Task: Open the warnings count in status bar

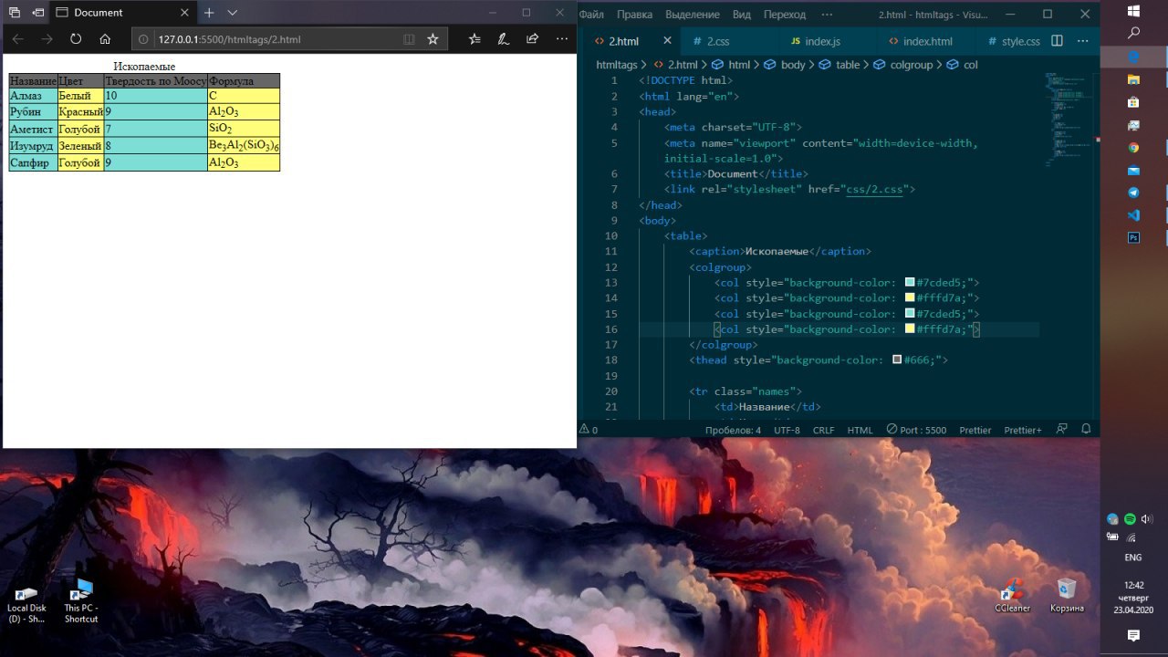Action: click(589, 430)
